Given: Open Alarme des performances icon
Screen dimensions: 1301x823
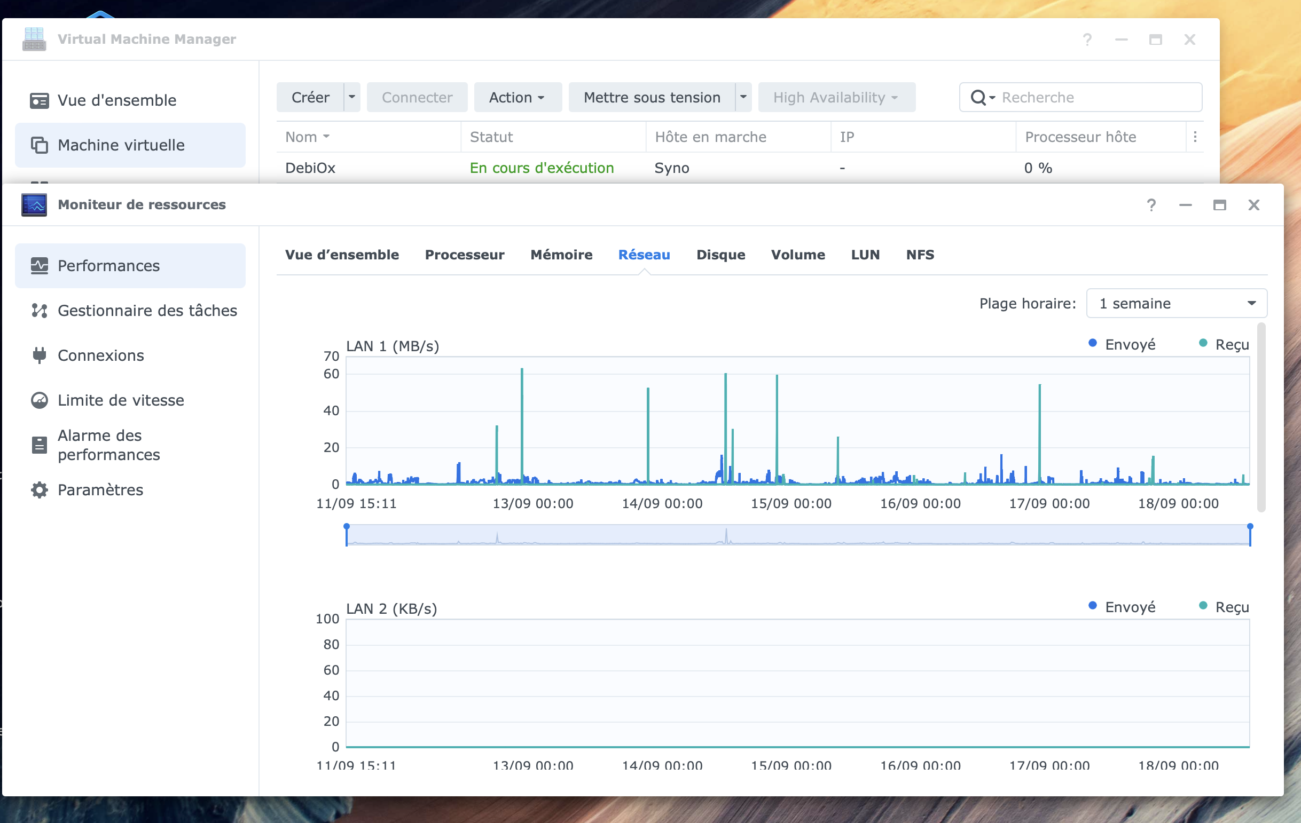Looking at the screenshot, I should pos(40,445).
